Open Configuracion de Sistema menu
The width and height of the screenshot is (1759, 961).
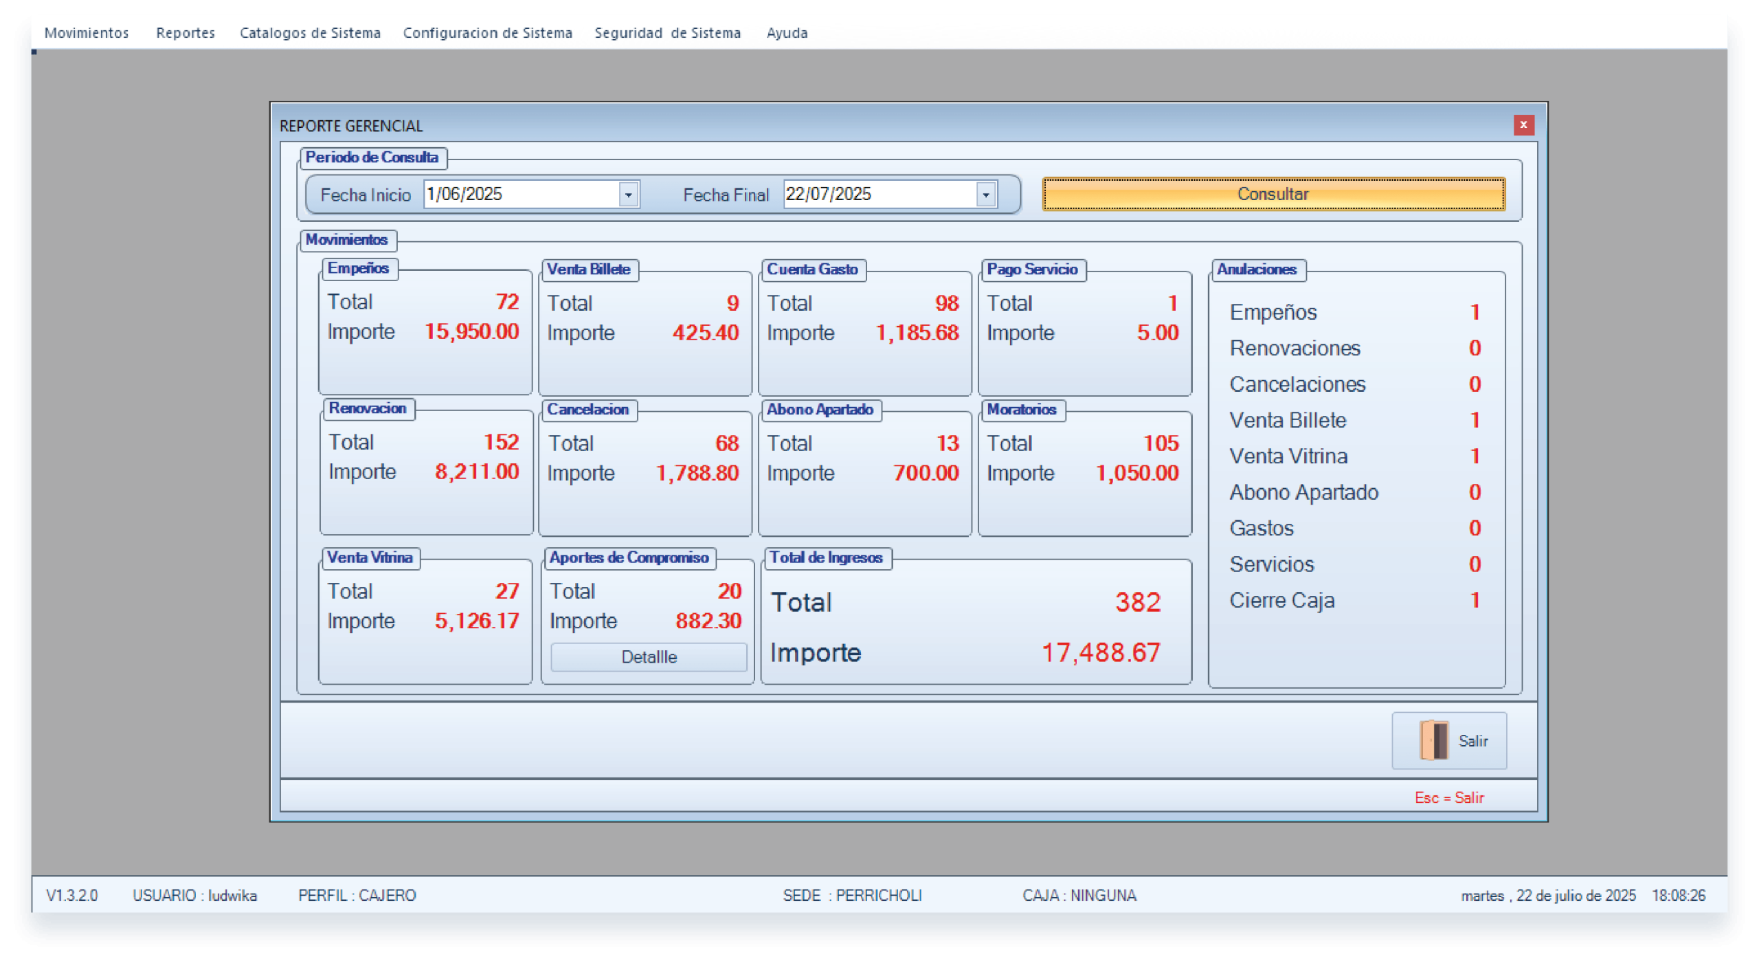pyautogui.click(x=487, y=33)
